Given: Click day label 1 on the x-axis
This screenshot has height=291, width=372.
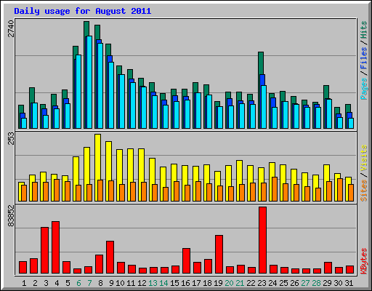Looking at the screenshot, I should click(x=24, y=283).
